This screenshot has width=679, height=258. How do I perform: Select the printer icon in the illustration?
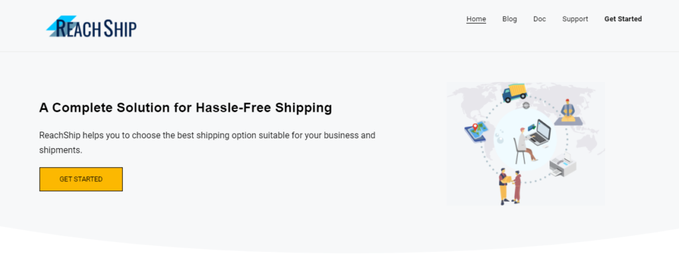pos(562,165)
